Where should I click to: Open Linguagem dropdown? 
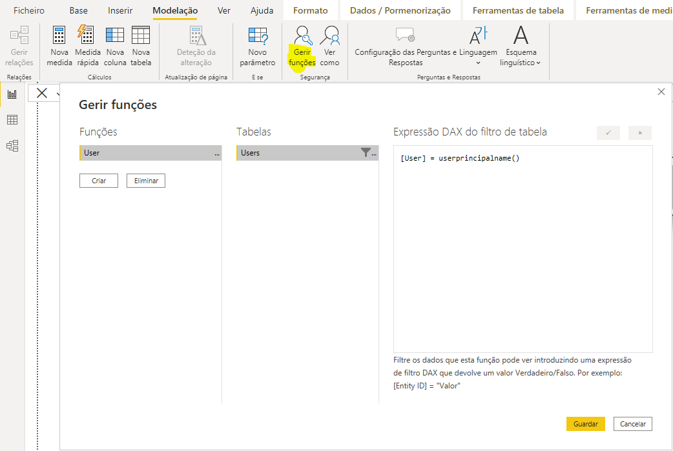[478, 46]
